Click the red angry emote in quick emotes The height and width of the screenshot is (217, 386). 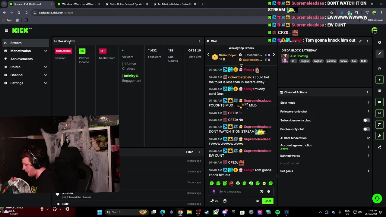pos(231,183)
